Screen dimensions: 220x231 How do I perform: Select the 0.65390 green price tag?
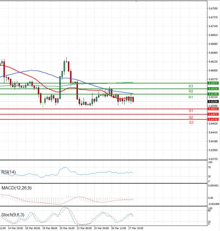click(x=213, y=94)
